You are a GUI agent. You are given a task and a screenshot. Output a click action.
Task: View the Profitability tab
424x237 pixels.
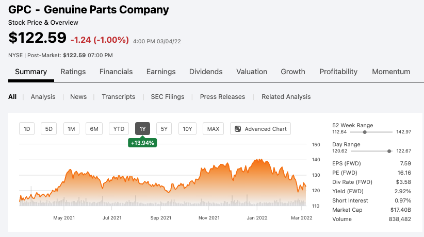[x=338, y=72]
